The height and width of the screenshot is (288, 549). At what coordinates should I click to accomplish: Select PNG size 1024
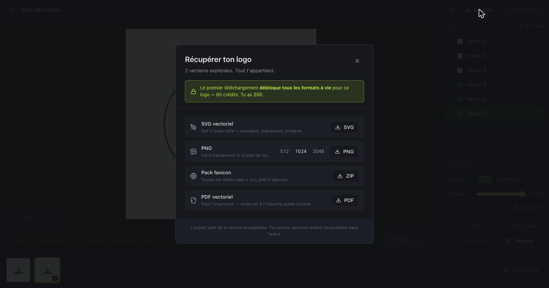coord(301,151)
